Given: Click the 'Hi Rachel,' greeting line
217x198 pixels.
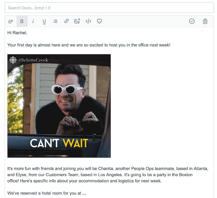Looking at the screenshot, I should 17,33.
